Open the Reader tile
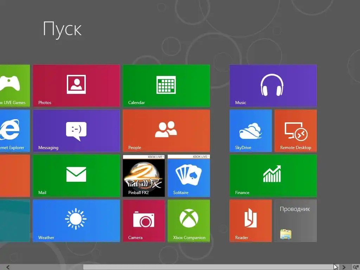The height and width of the screenshot is (270, 360). [x=250, y=221]
